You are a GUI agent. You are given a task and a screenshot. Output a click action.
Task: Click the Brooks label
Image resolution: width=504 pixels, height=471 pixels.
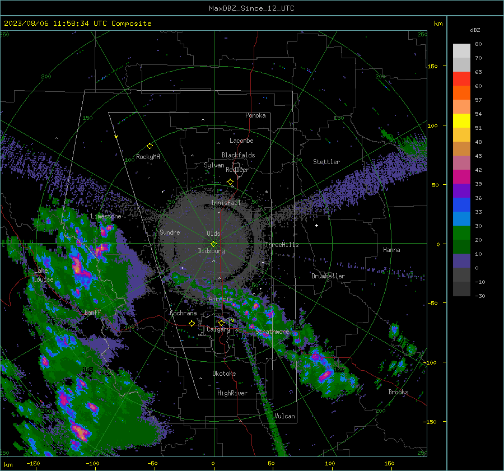point(398,392)
